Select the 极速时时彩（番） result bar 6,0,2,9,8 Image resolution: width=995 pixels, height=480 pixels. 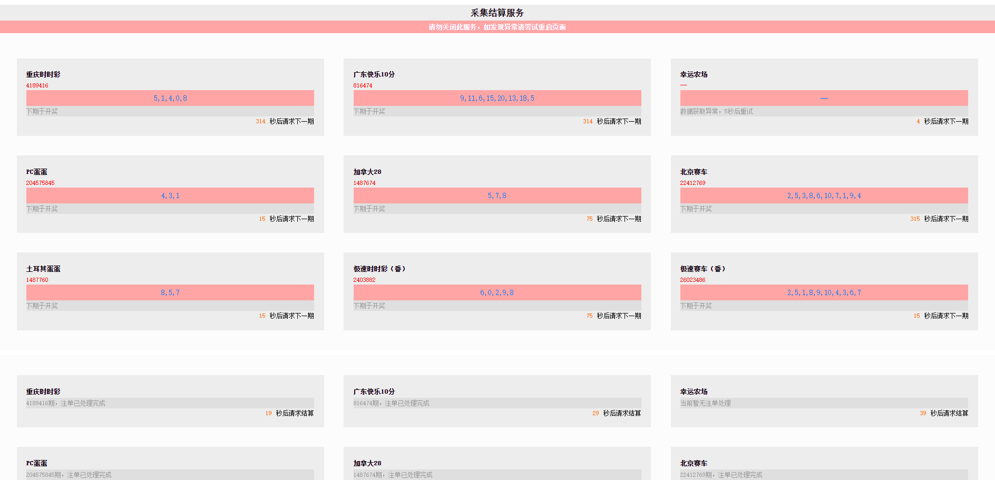497,292
